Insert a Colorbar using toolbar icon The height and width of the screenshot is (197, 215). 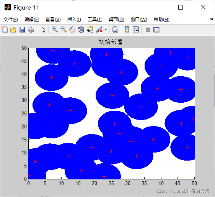127,30
